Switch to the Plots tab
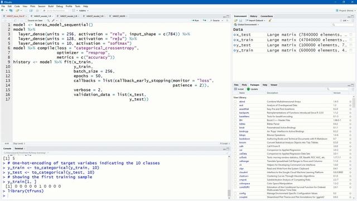The height and width of the screenshot is (201, 357). tap(244, 85)
